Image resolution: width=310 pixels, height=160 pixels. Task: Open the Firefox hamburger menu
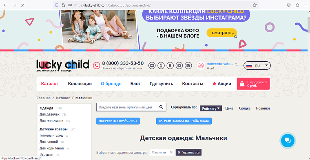[x=306, y=5]
